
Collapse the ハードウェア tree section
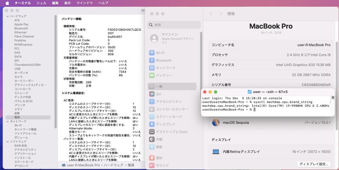[x=8, y=16]
